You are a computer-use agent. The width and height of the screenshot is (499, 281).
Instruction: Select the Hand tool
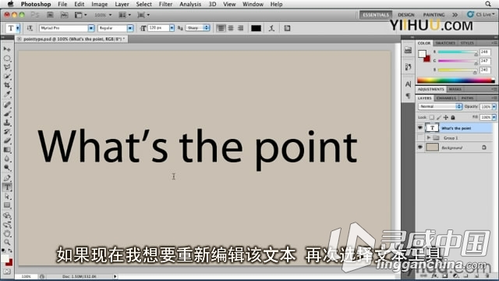[7, 233]
